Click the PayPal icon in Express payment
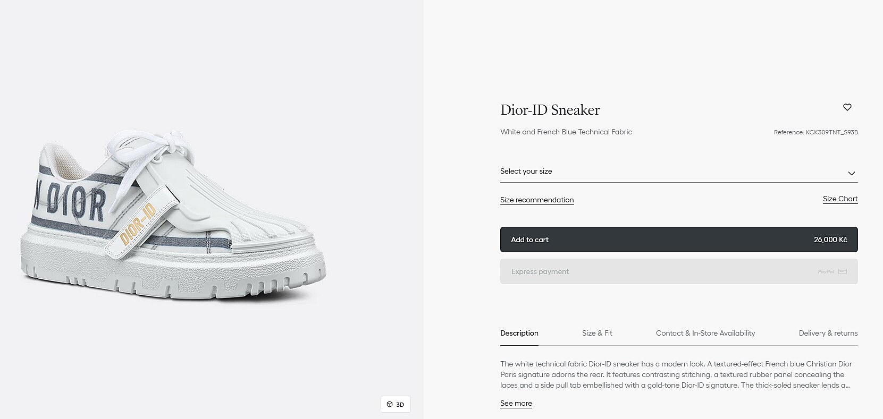The image size is (883, 419). click(x=826, y=272)
